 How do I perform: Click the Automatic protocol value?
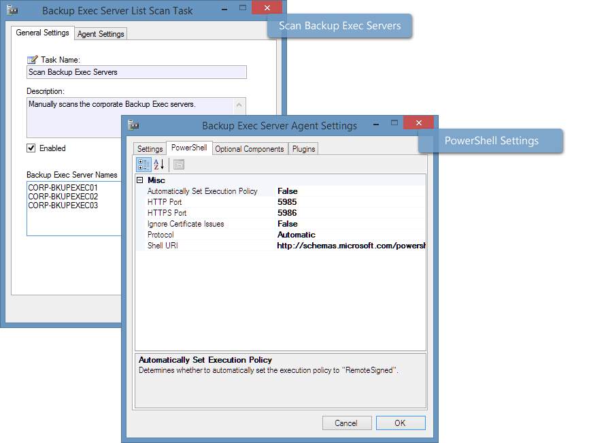point(297,234)
